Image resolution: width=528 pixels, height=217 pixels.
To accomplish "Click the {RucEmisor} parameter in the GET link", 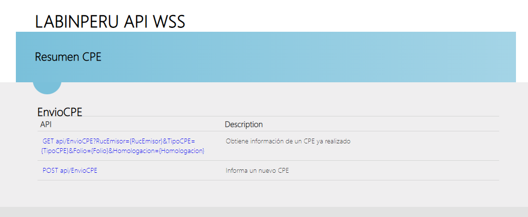I will tap(146, 141).
